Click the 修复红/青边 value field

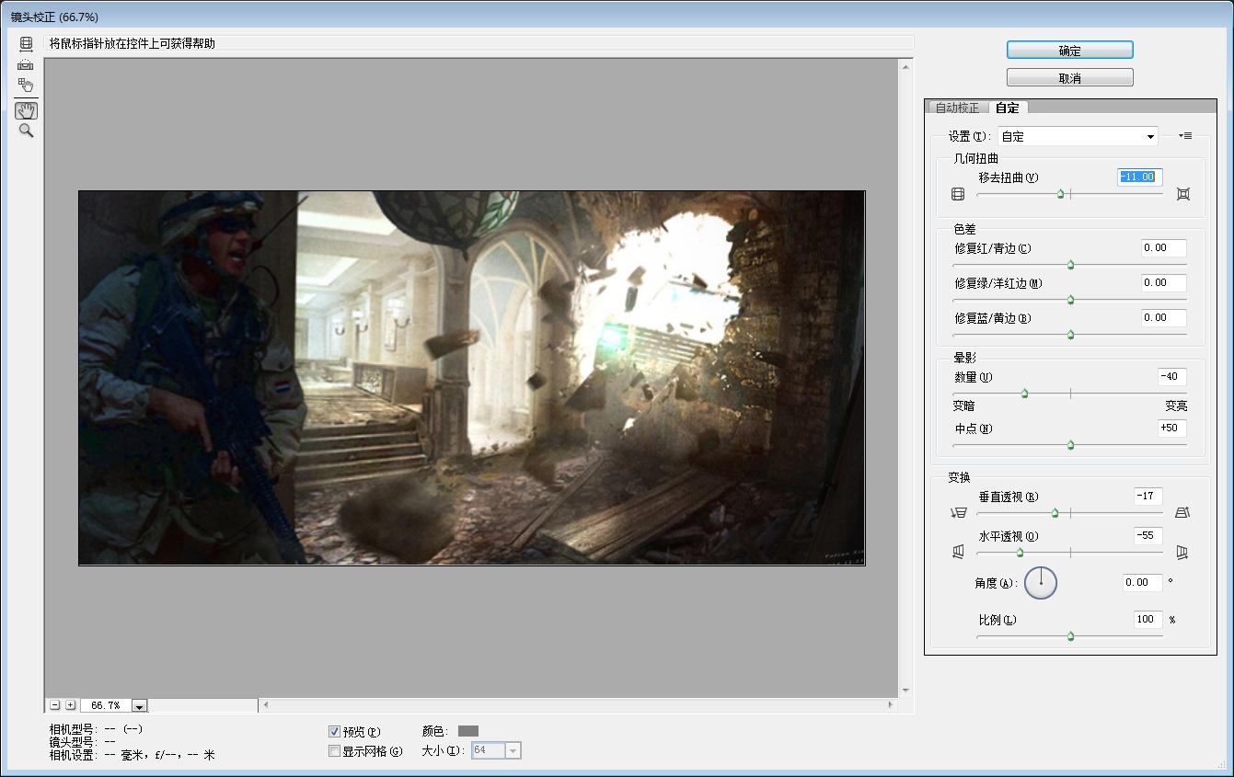(1163, 247)
